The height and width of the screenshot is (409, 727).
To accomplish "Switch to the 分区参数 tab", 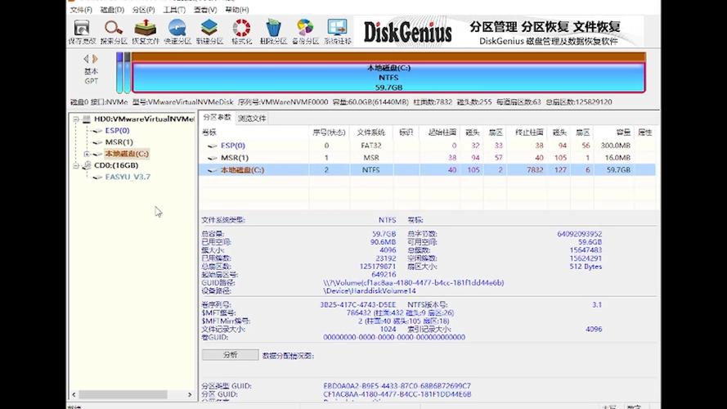I will (x=217, y=118).
